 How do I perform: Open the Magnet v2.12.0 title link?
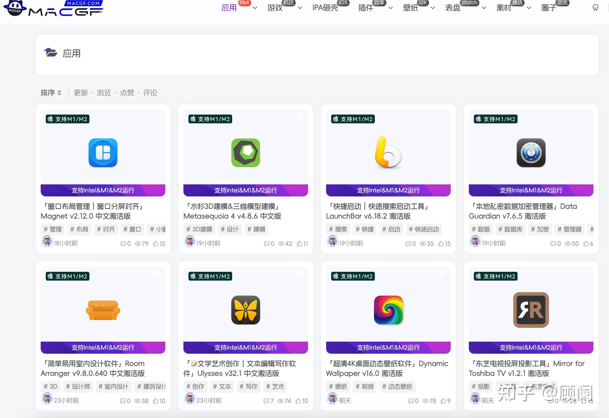tap(93, 211)
